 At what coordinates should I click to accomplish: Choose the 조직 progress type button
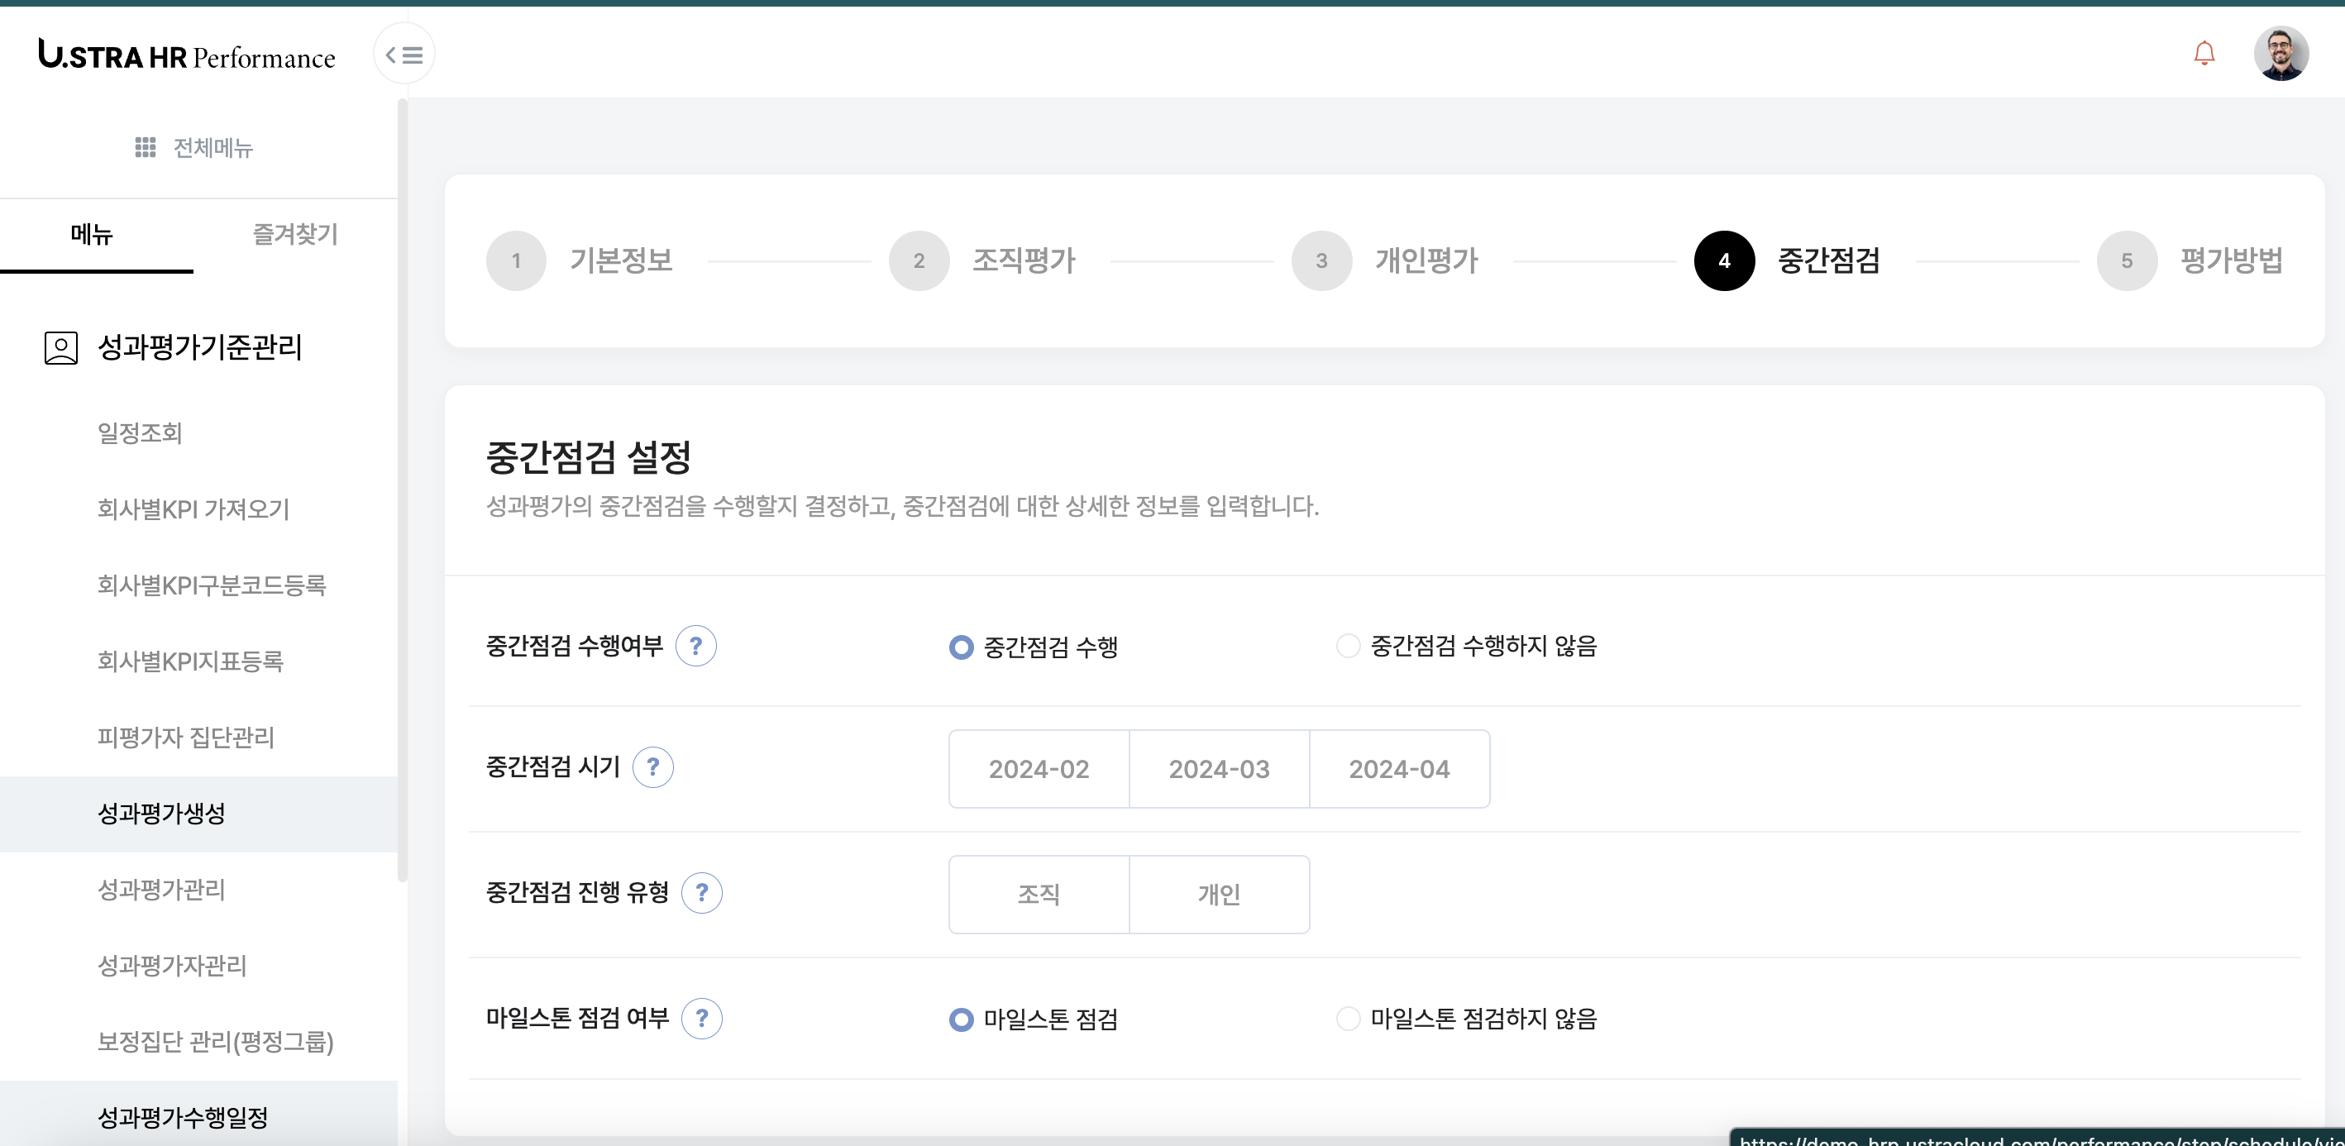click(1038, 895)
